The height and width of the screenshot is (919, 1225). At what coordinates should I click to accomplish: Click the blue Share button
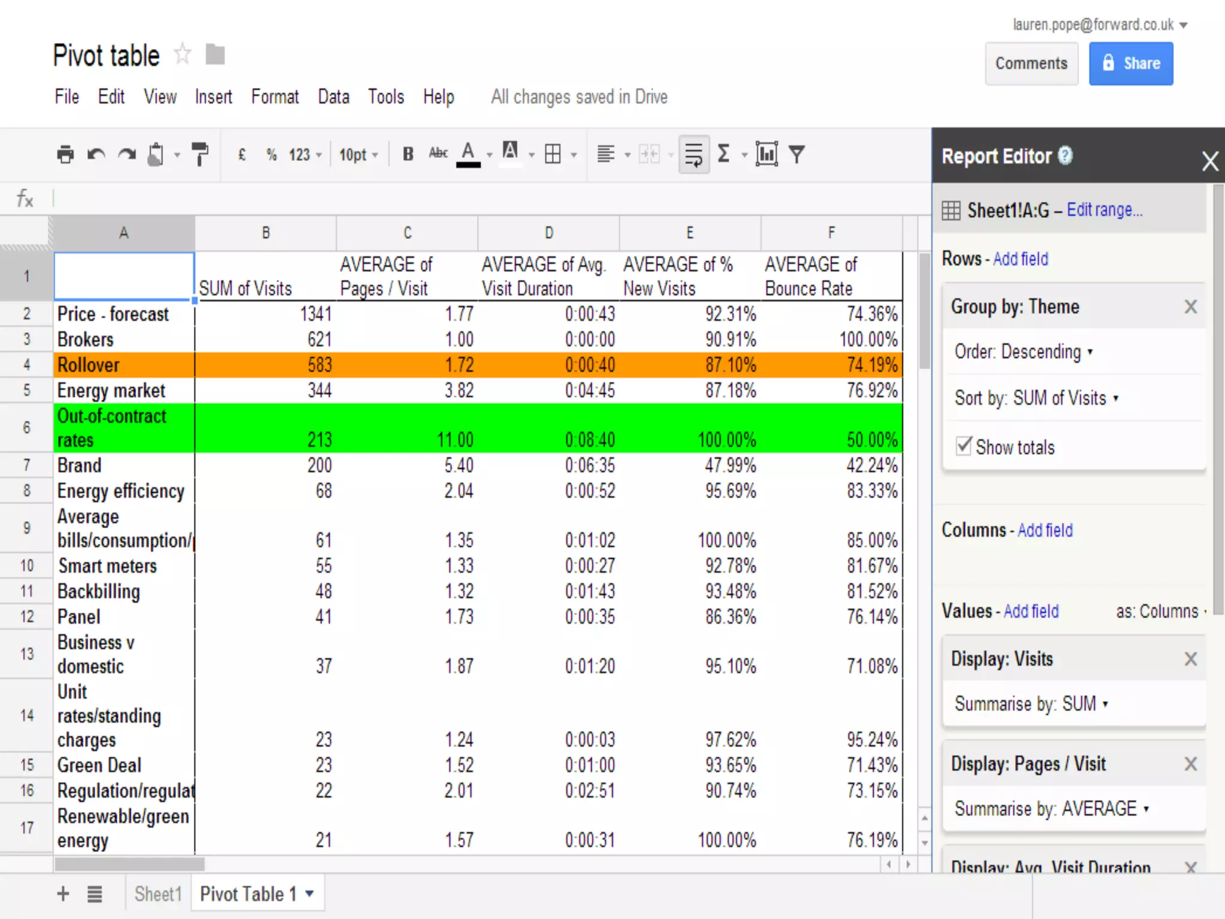[x=1130, y=63]
